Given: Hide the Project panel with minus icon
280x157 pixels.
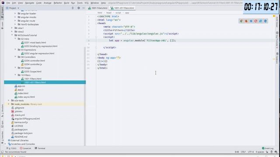Looking at the screenshot, I should click(84, 8).
